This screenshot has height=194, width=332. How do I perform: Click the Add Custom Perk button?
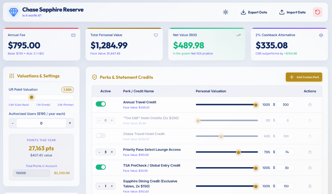coord(304,77)
